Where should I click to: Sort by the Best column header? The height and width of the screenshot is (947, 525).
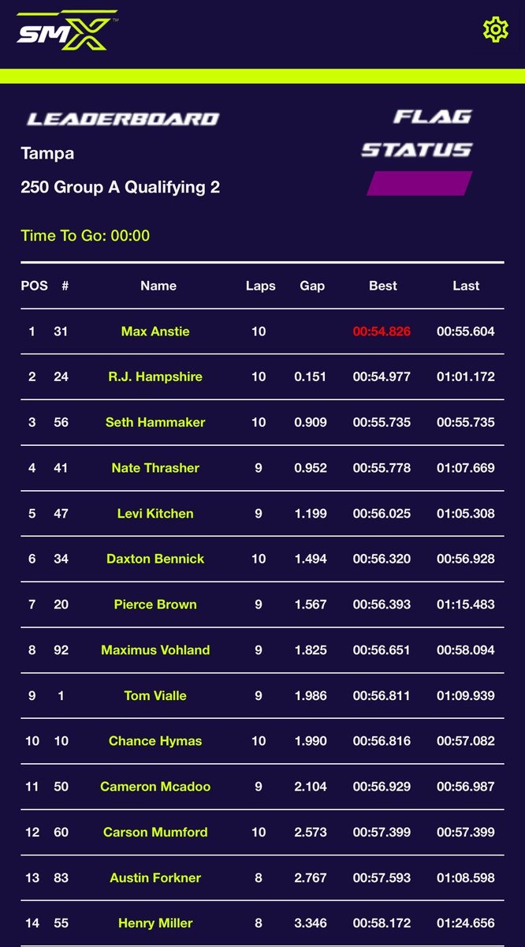point(383,286)
